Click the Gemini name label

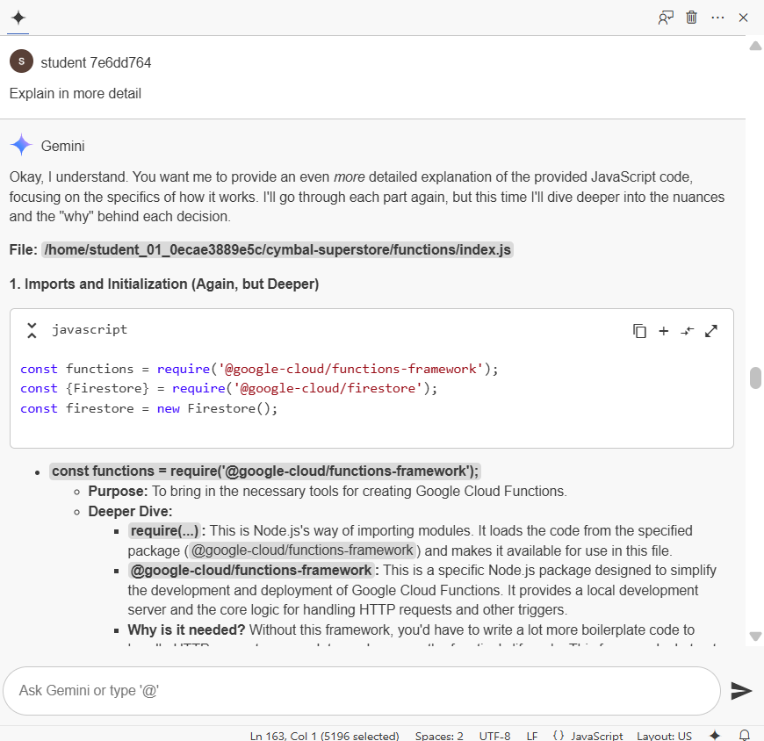coord(63,146)
